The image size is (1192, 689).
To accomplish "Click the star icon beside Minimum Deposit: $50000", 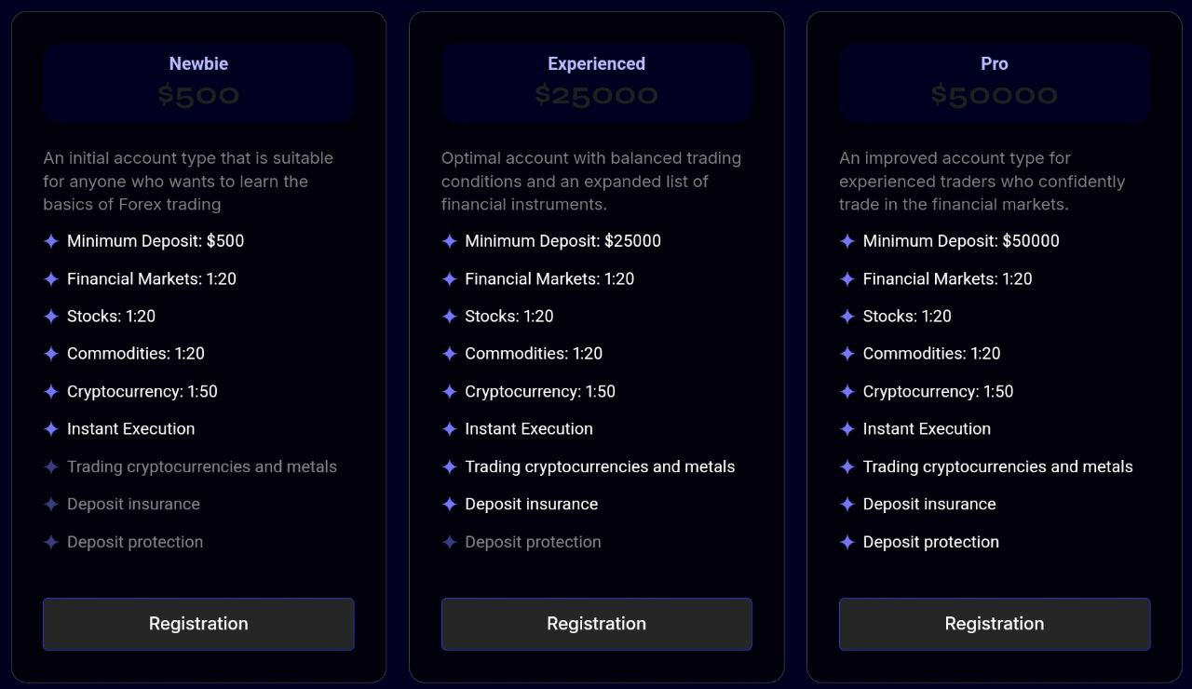I will click(847, 241).
